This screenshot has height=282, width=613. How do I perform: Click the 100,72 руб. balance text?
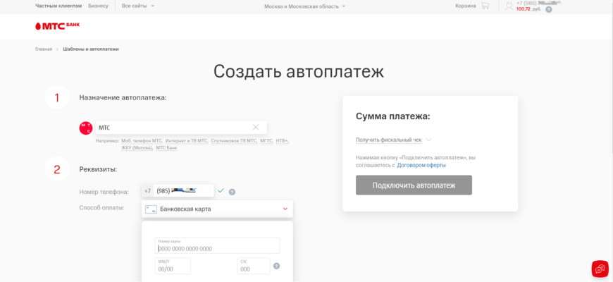tap(528, 8)
